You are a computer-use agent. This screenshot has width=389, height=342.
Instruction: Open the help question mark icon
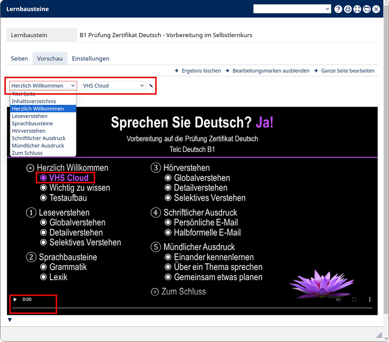click(x=338, y=9)
